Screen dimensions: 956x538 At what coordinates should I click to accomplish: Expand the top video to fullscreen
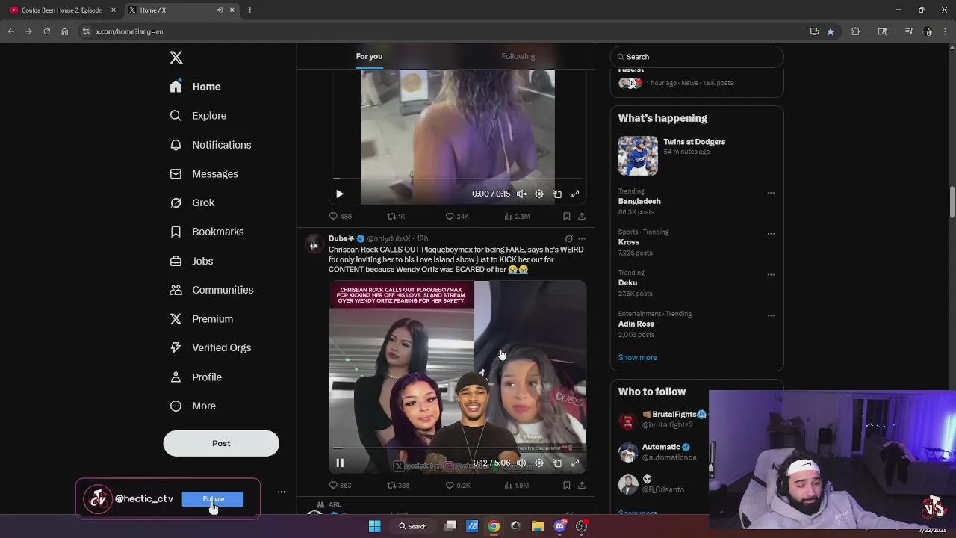575,194
